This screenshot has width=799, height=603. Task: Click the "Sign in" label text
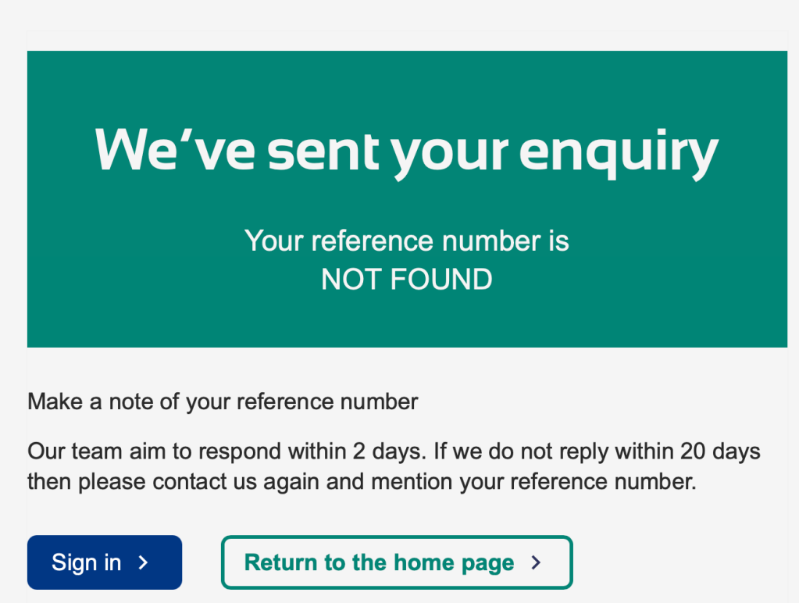click(86, 562)
